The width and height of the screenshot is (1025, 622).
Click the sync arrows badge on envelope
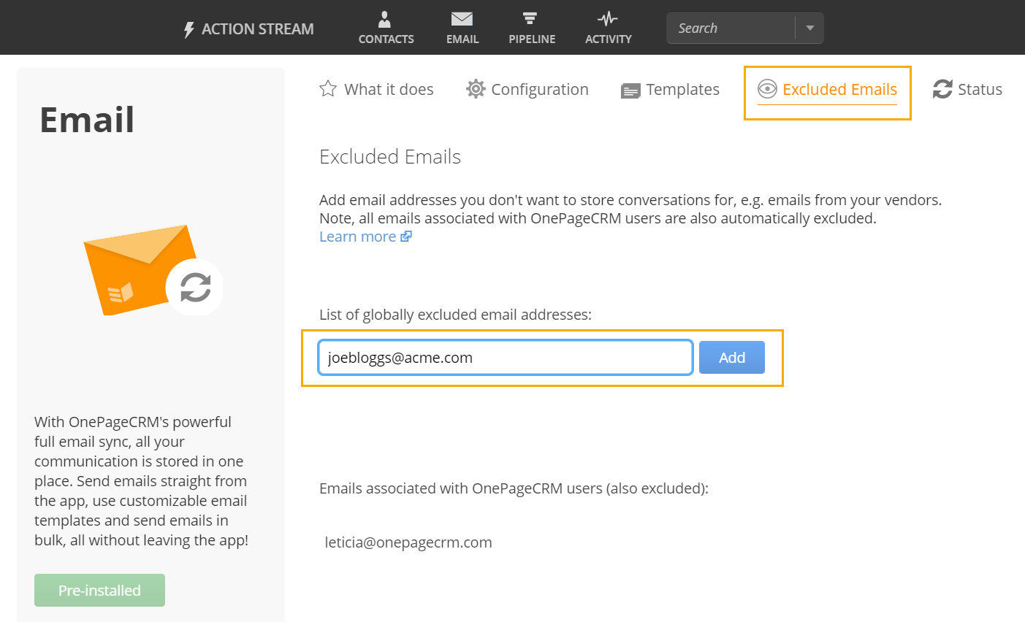pyautogui.click(x=195, y=287)
